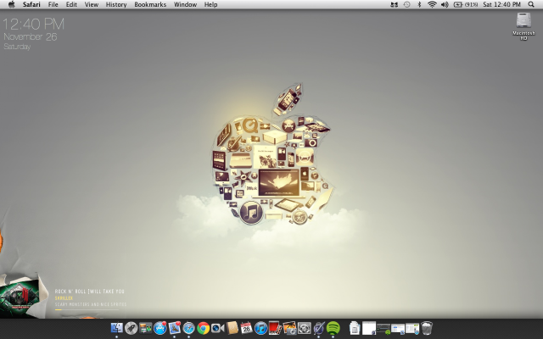Click 'Scary Monsters and Nice Sprites' album text
Viewport: 543px width, 339px height.
pos(91,304)
